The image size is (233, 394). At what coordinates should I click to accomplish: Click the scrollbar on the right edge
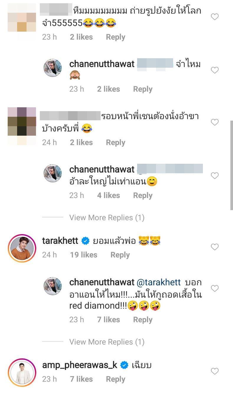(x=231, y=166)
